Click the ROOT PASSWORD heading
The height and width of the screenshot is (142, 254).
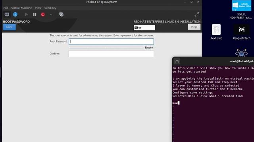click(16, 22)
